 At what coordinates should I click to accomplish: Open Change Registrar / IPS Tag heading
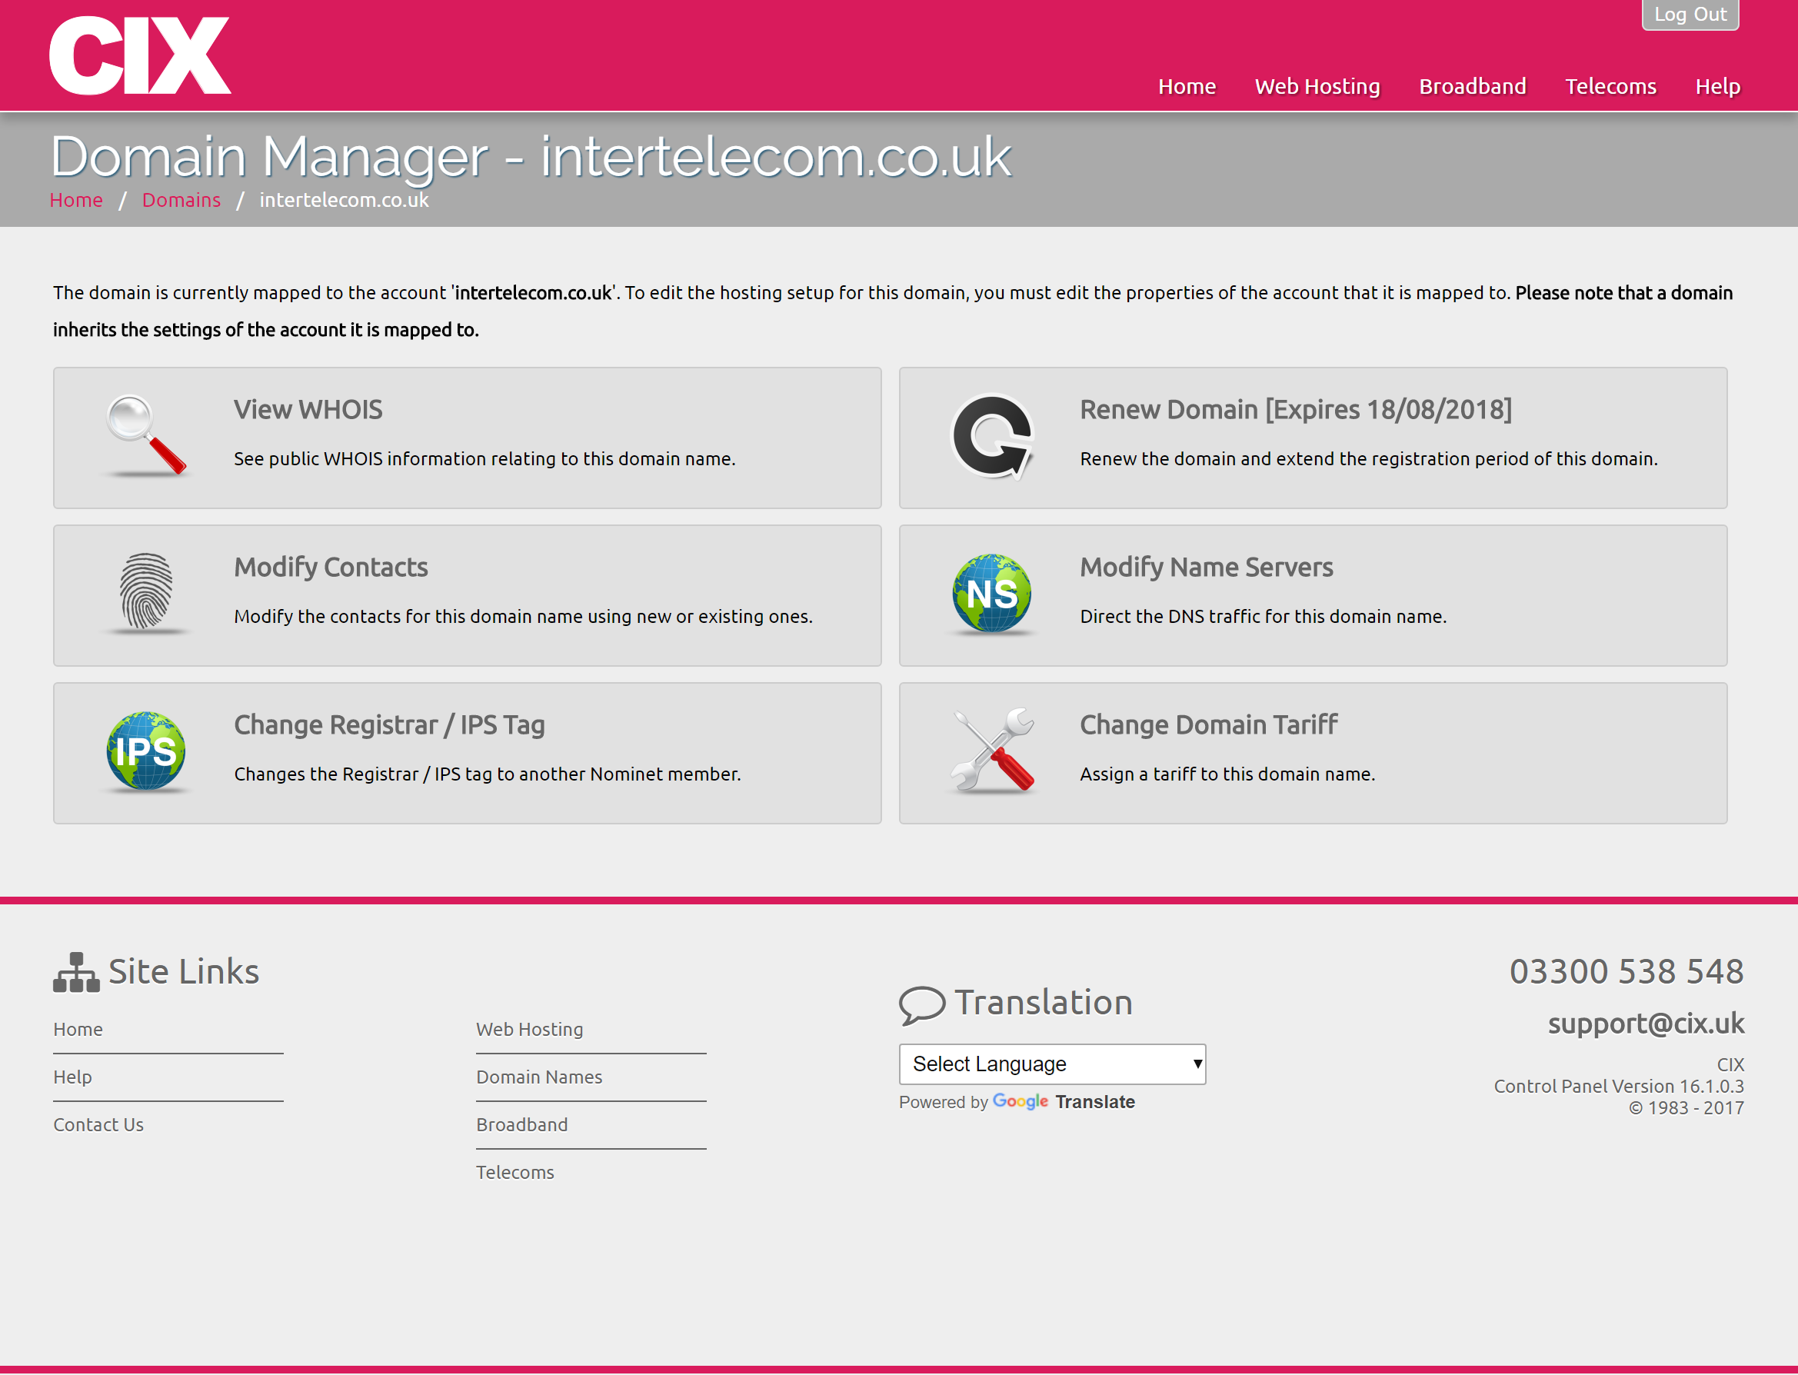pos(388,725)
